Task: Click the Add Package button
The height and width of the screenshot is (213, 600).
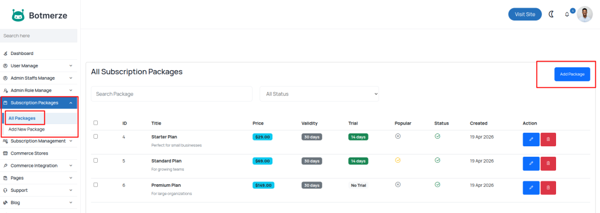Action: 572,74
